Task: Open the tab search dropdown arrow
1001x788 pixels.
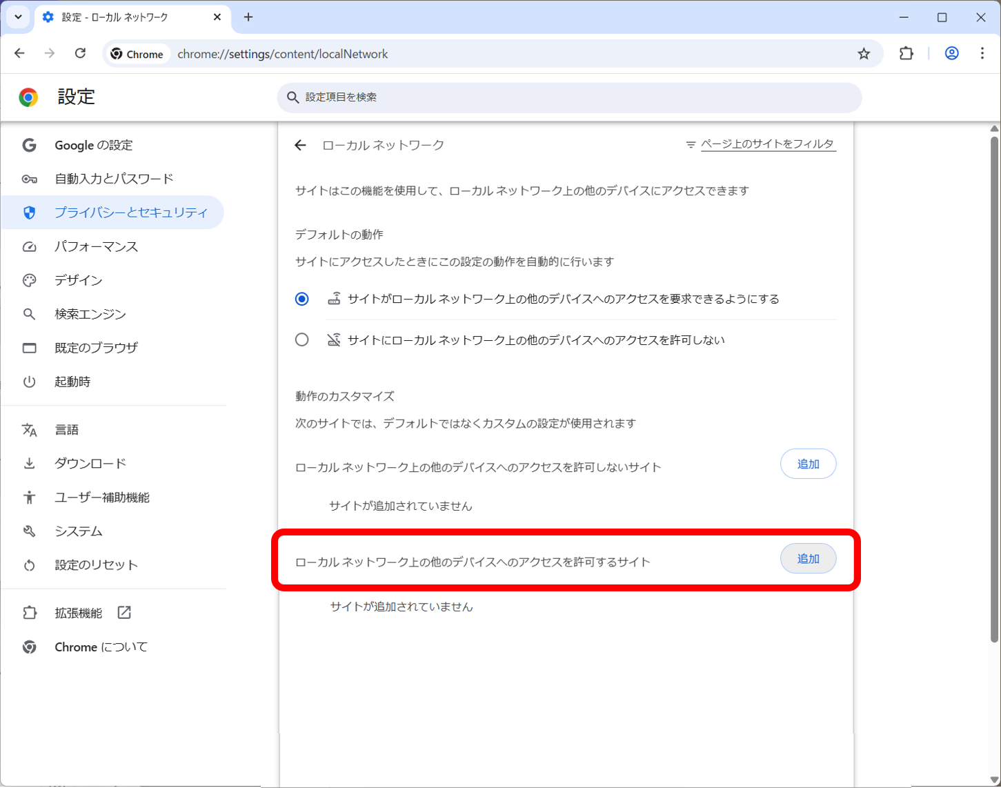Action: [x=18, y=17]
